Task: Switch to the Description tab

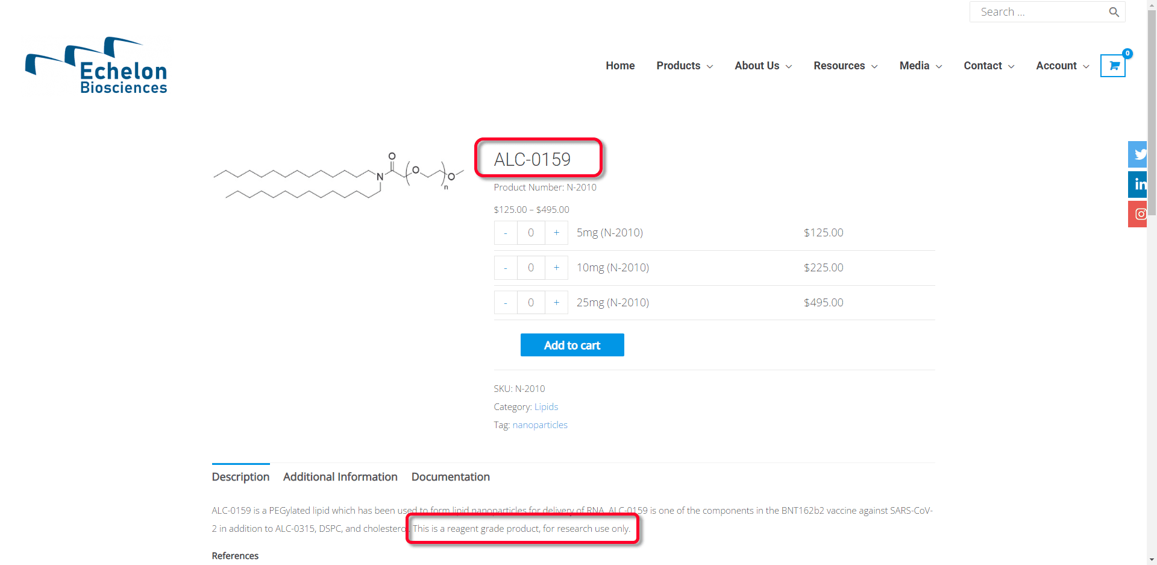Action: point(240,477)
